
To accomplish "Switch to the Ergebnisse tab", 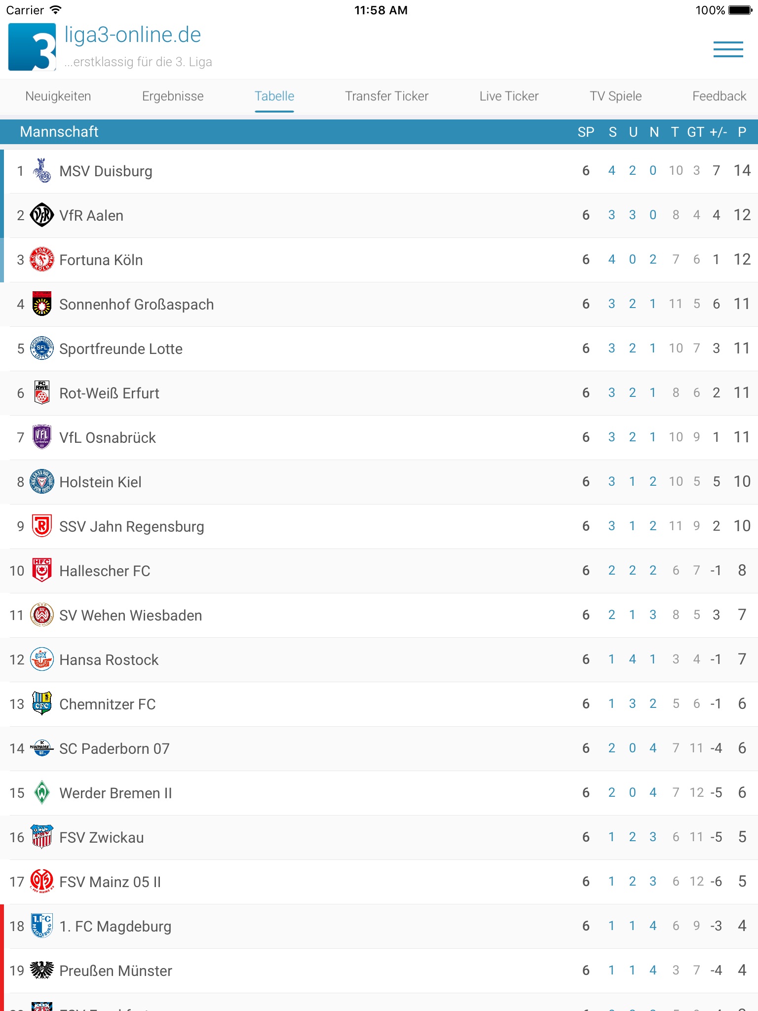I will coord(173,96).
